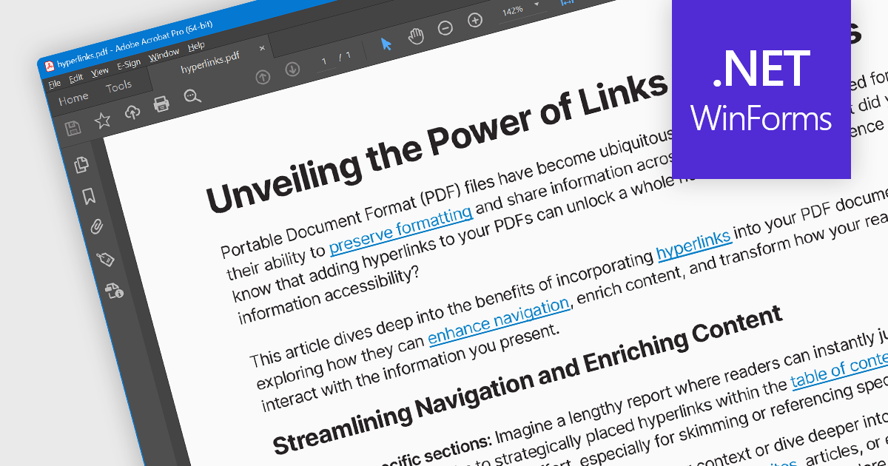Open the Edit menu
Viewport: 888px width, 466px height.
[x=76, y=78]
